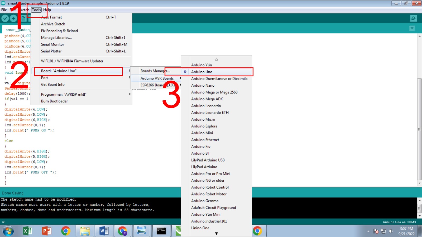Click the Verify checkmark toolbar icon
This screenshot has width=422, height=237.
[5, 18]
